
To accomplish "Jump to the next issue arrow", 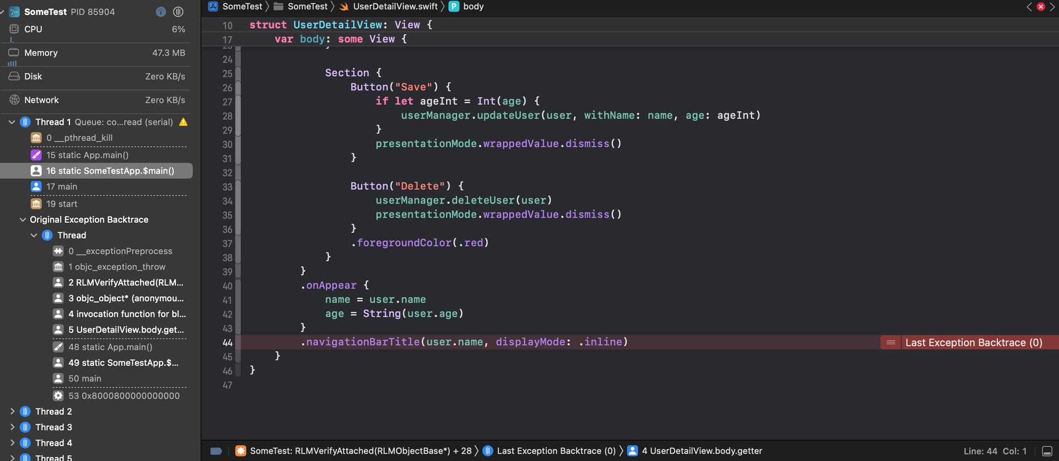I will pos(1052,7).
